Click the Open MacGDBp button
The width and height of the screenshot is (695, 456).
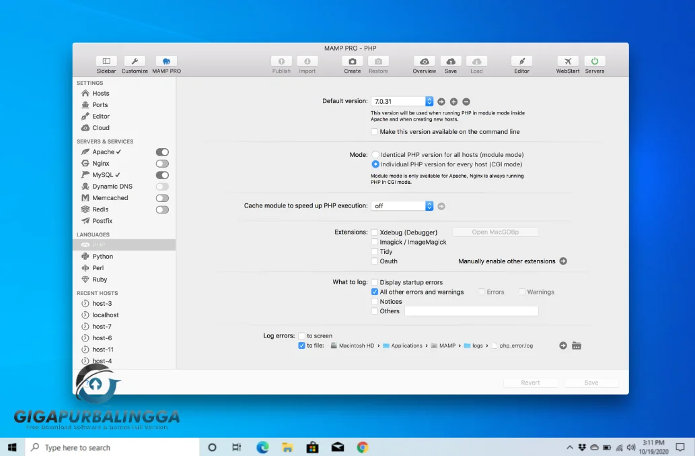pyautogui.click(x=495, y=232)
